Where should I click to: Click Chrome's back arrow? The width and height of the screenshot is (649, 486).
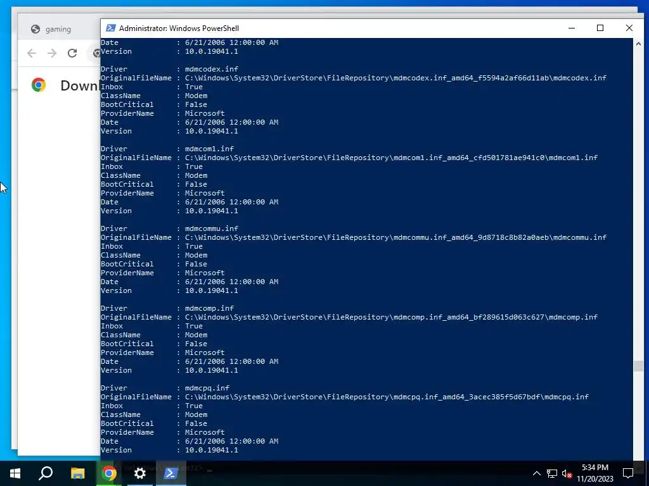[32, 53]
